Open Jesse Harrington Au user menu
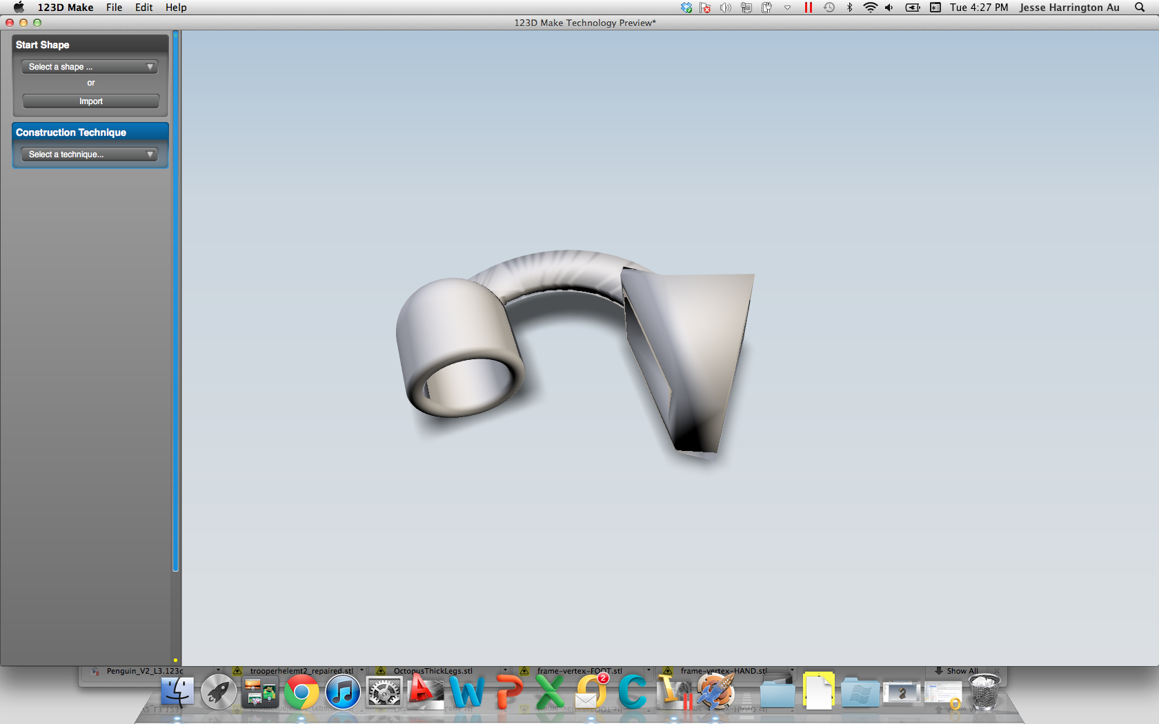Viewport: 1159px width, 724px height. [1069, 8]
